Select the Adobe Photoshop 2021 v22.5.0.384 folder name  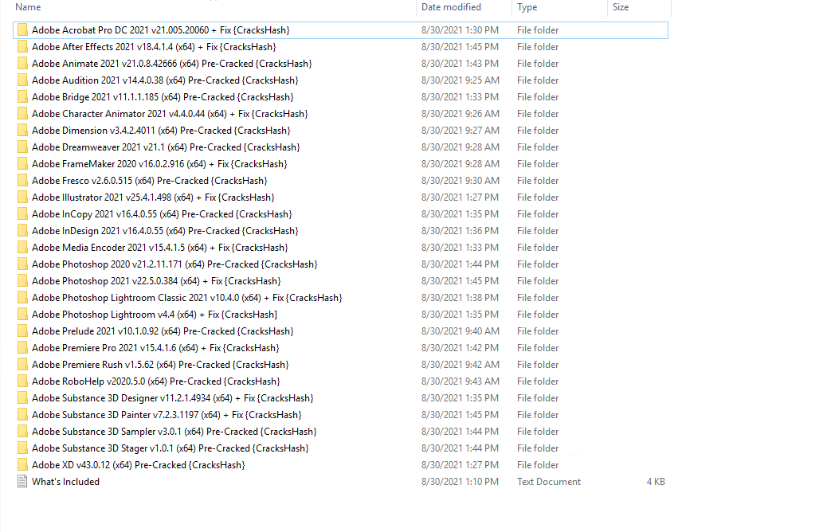coord(156,281)
